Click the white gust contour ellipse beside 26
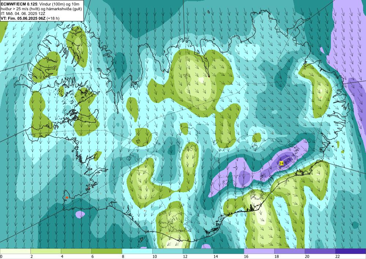 (286, 162)
